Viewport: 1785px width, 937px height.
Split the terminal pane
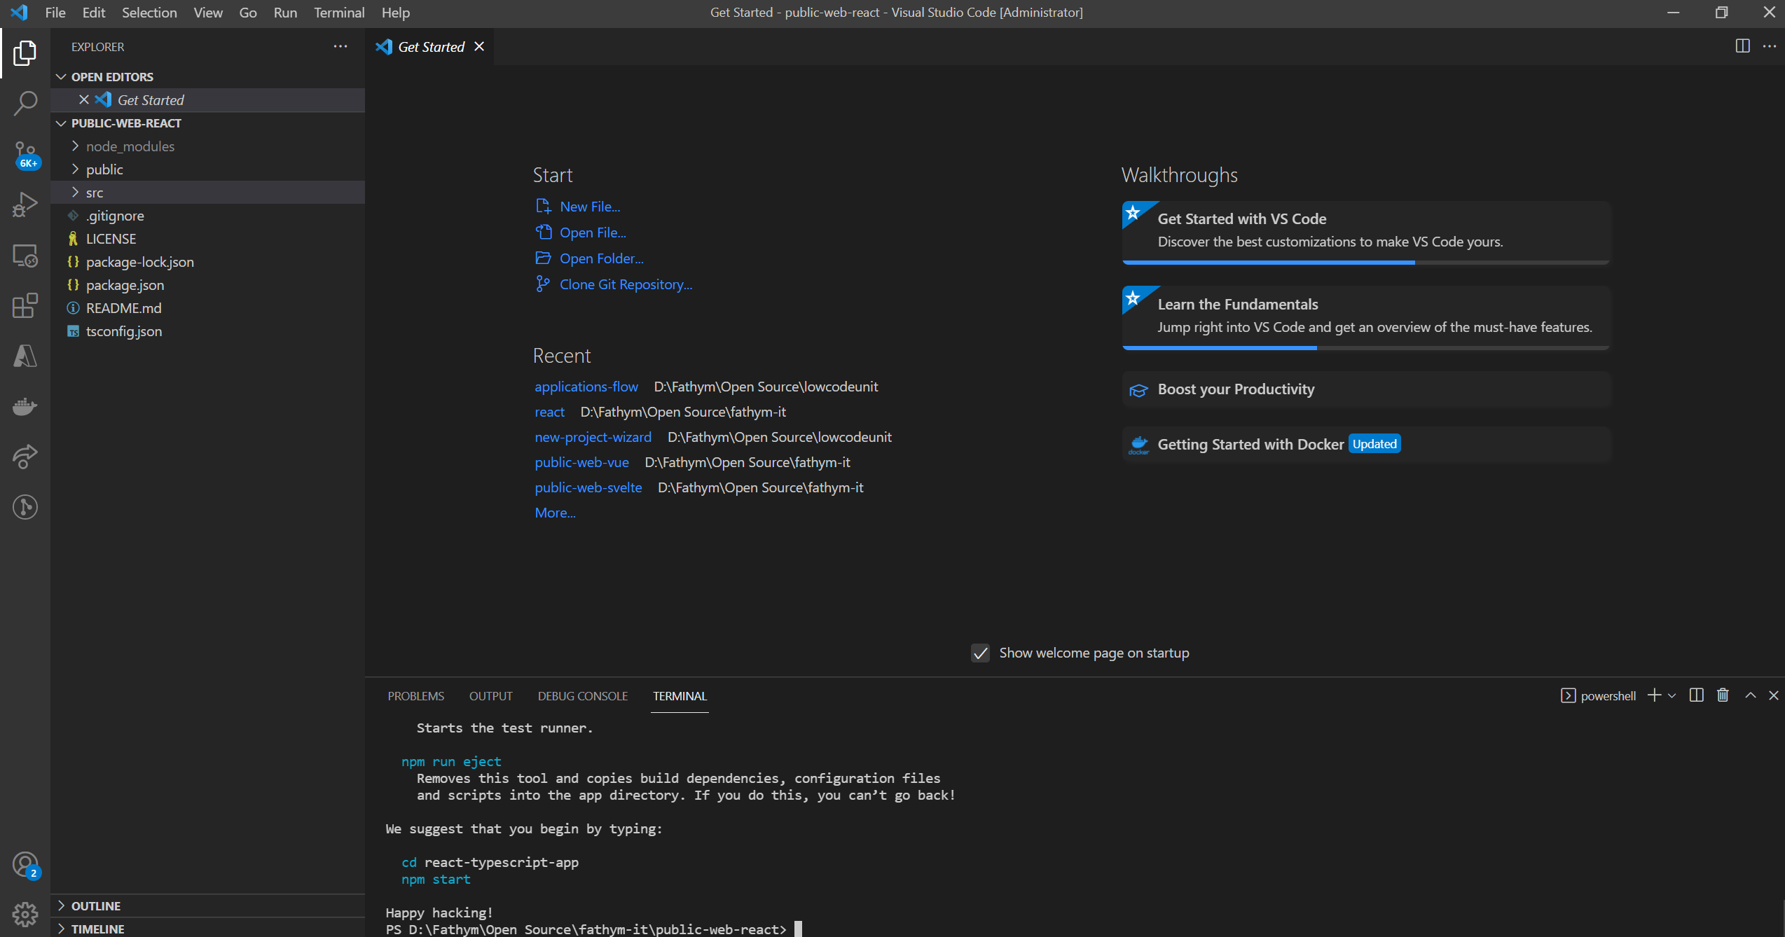click(1696, 695)
